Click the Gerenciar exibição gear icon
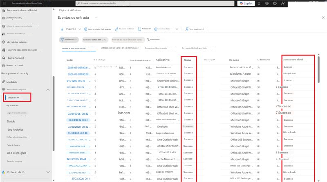Screen dimensions: 327x182 pyautogui.click(x=155, y=29)
